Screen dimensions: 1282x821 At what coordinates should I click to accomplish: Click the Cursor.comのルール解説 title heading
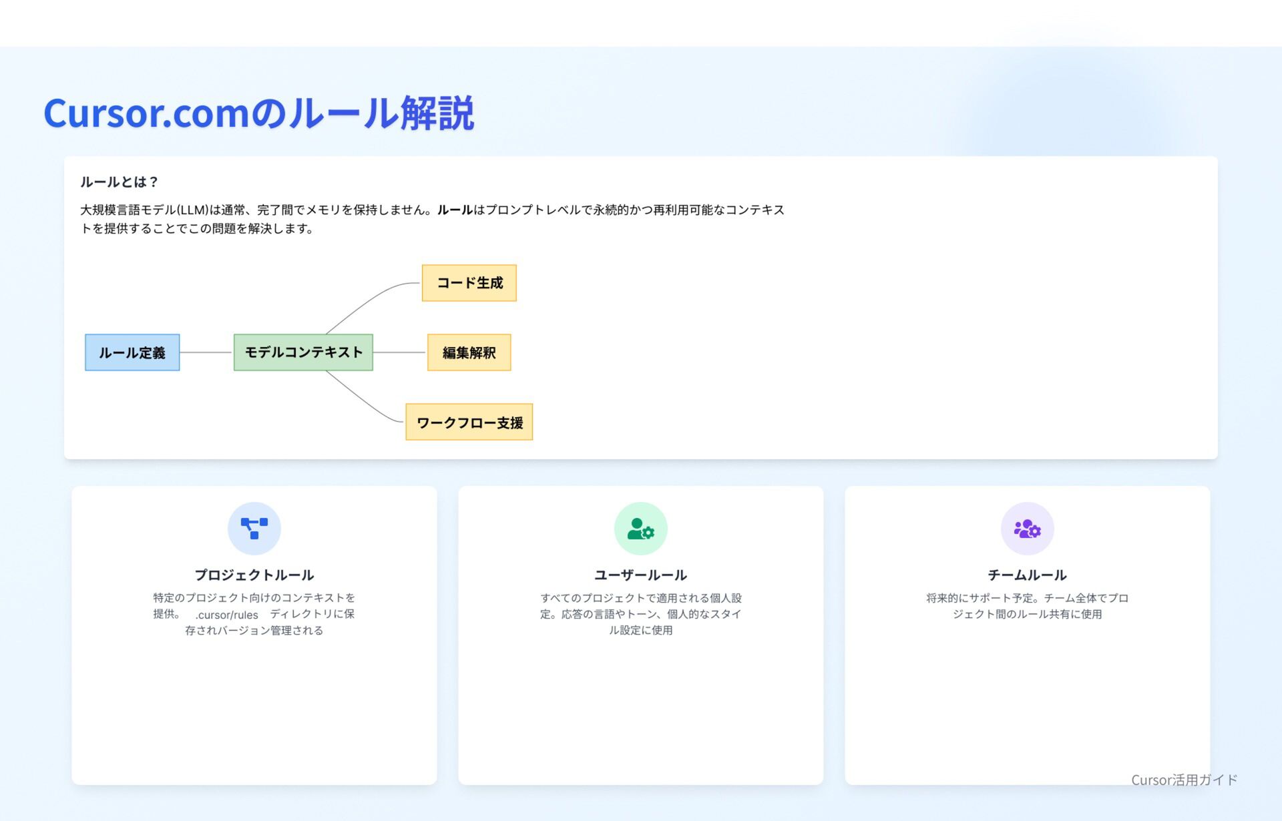(259, 113)
